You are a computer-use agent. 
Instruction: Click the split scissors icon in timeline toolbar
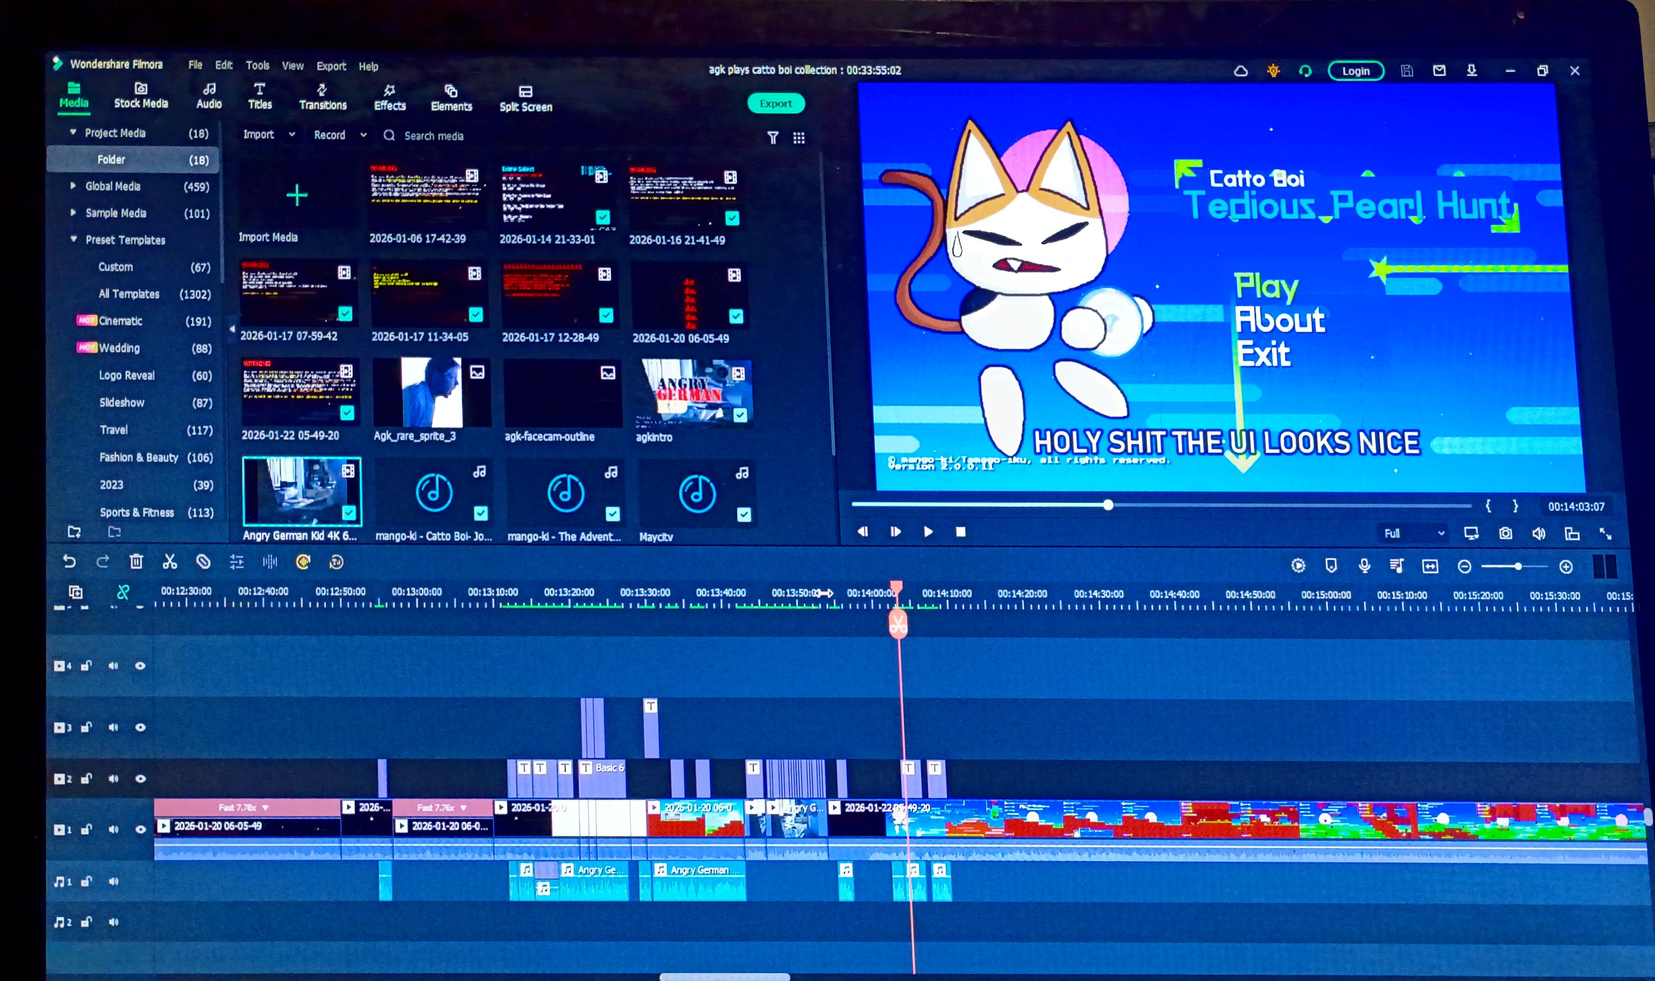[170, 562]
